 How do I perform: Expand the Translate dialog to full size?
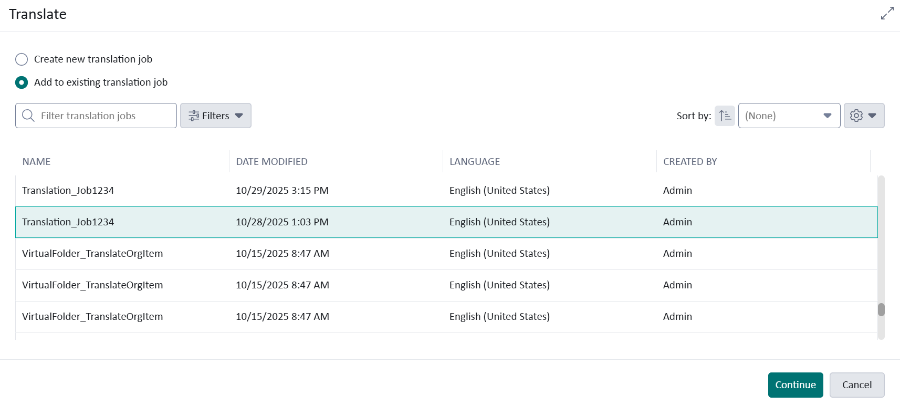(887, 14)
